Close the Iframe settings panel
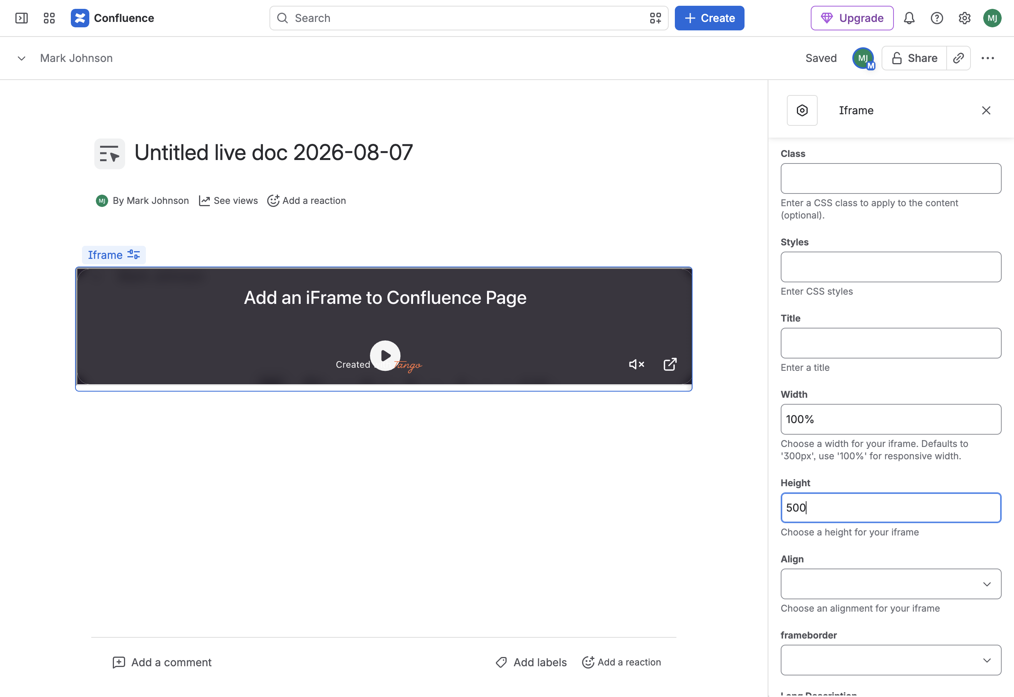This screenshot has height=697, width=1014. [x=986, y=110]
